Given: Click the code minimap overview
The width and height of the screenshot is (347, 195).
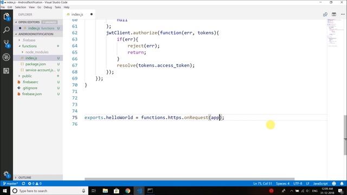Looking at the screenshot, I should [x=335, y=32].
